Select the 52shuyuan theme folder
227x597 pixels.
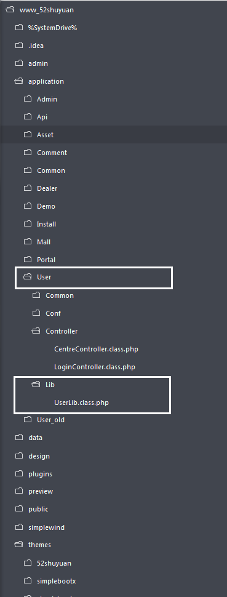tap(54, 563)
